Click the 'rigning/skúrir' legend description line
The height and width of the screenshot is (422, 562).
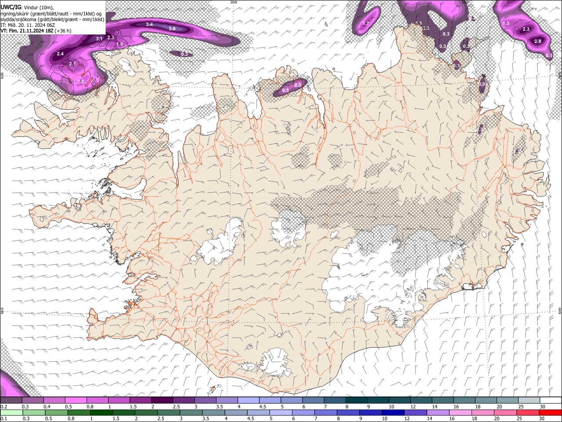(51, 14)
